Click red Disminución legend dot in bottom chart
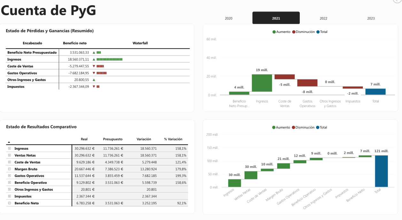The height and width of the screenshot is (220, 402). click(x=293, y=127)
